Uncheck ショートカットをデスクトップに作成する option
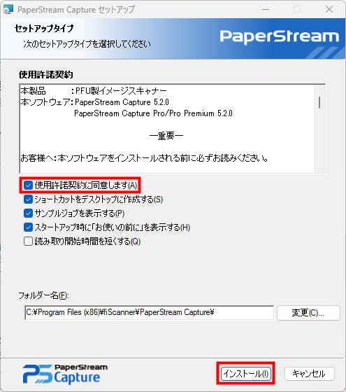The width and height of the screenshot is (346, 392). (28, 199)
